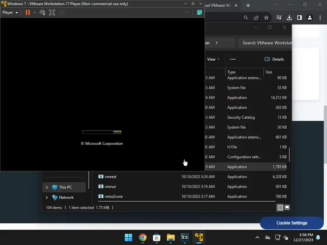Show hidden system tray icons
This screenshot has height=245, width=327.
[x=257, y=237]
